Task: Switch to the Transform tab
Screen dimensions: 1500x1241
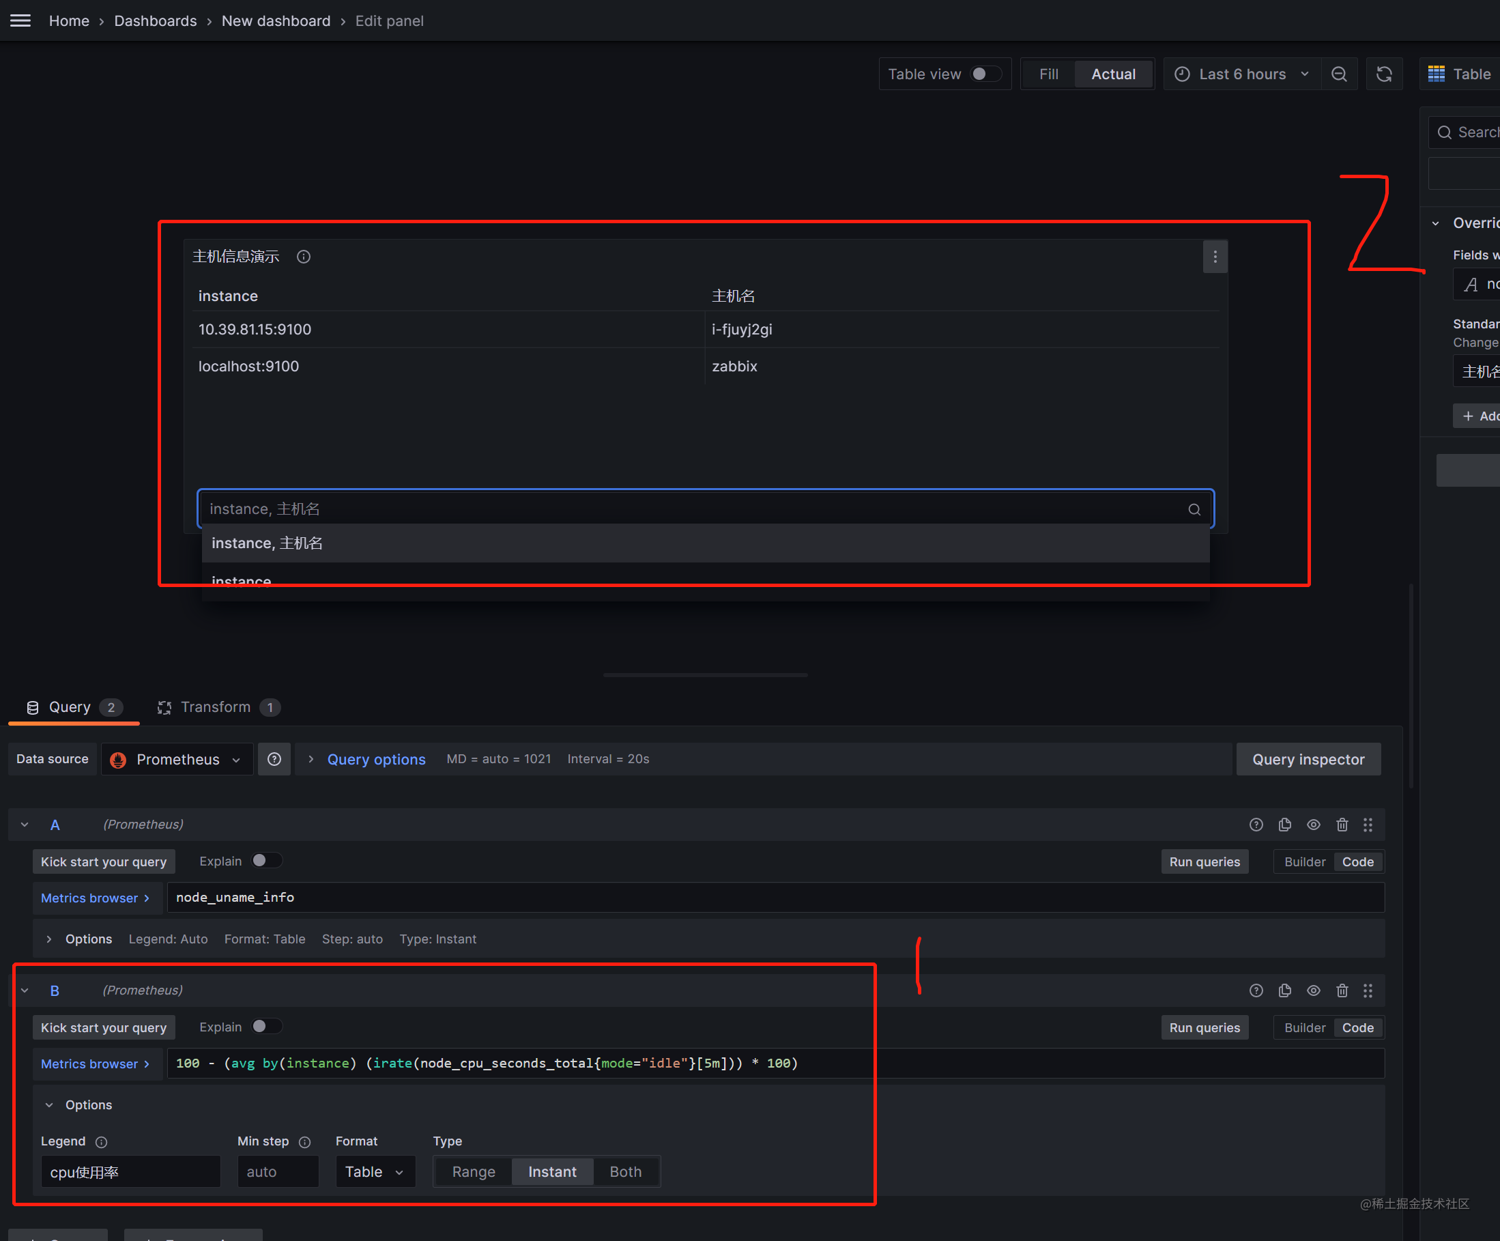Action: pyautogui.click(x=216, y=707)
